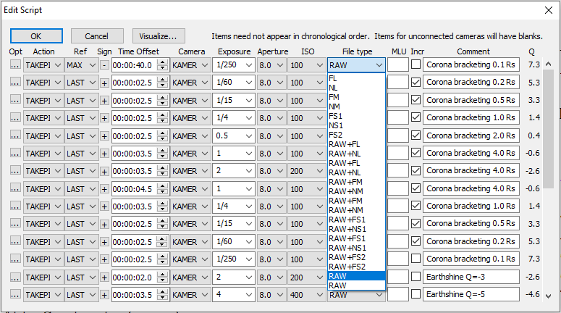Choose NM in the file type list
The width and height of the screenshot is (561, 313).
(x=333, y=106)
